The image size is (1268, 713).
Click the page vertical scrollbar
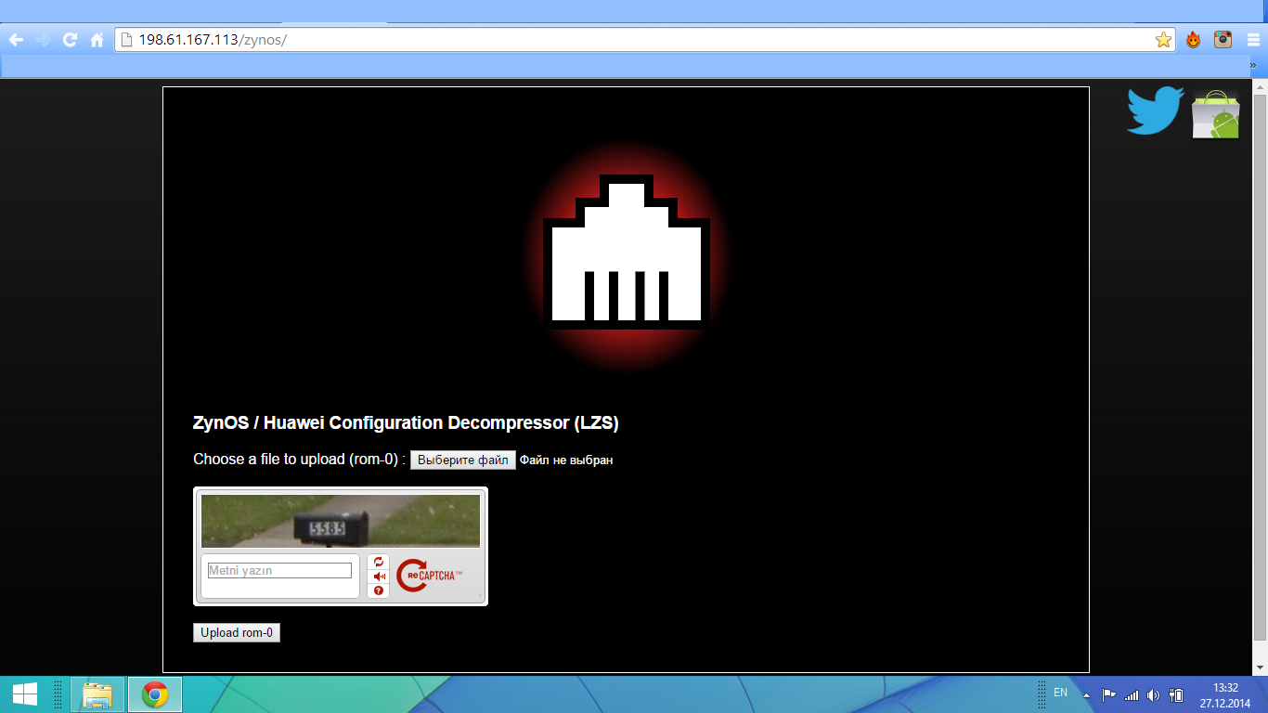point(1260,367)
